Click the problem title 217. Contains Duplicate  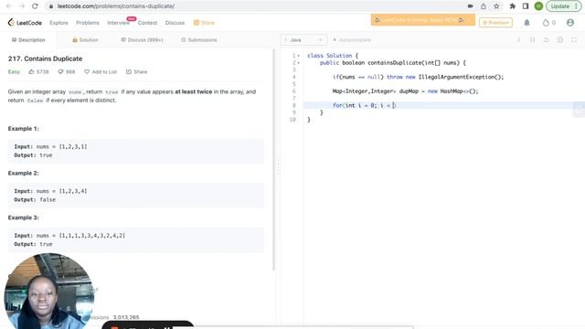[45, 58]
